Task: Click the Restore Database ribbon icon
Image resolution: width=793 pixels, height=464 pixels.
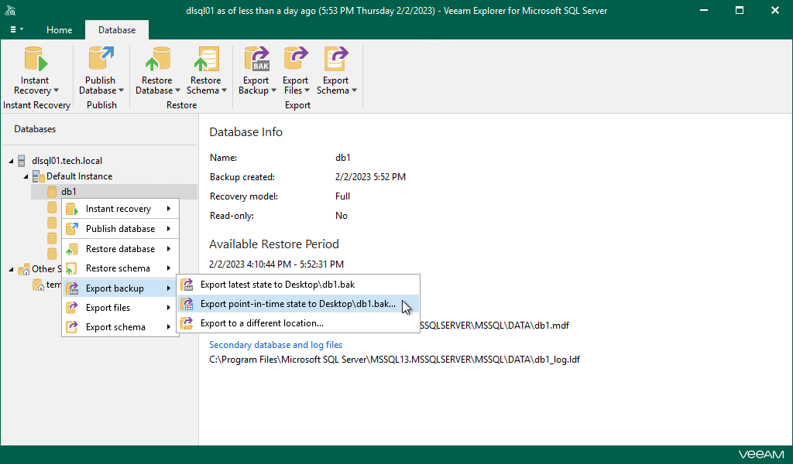Action: (157, 59)
